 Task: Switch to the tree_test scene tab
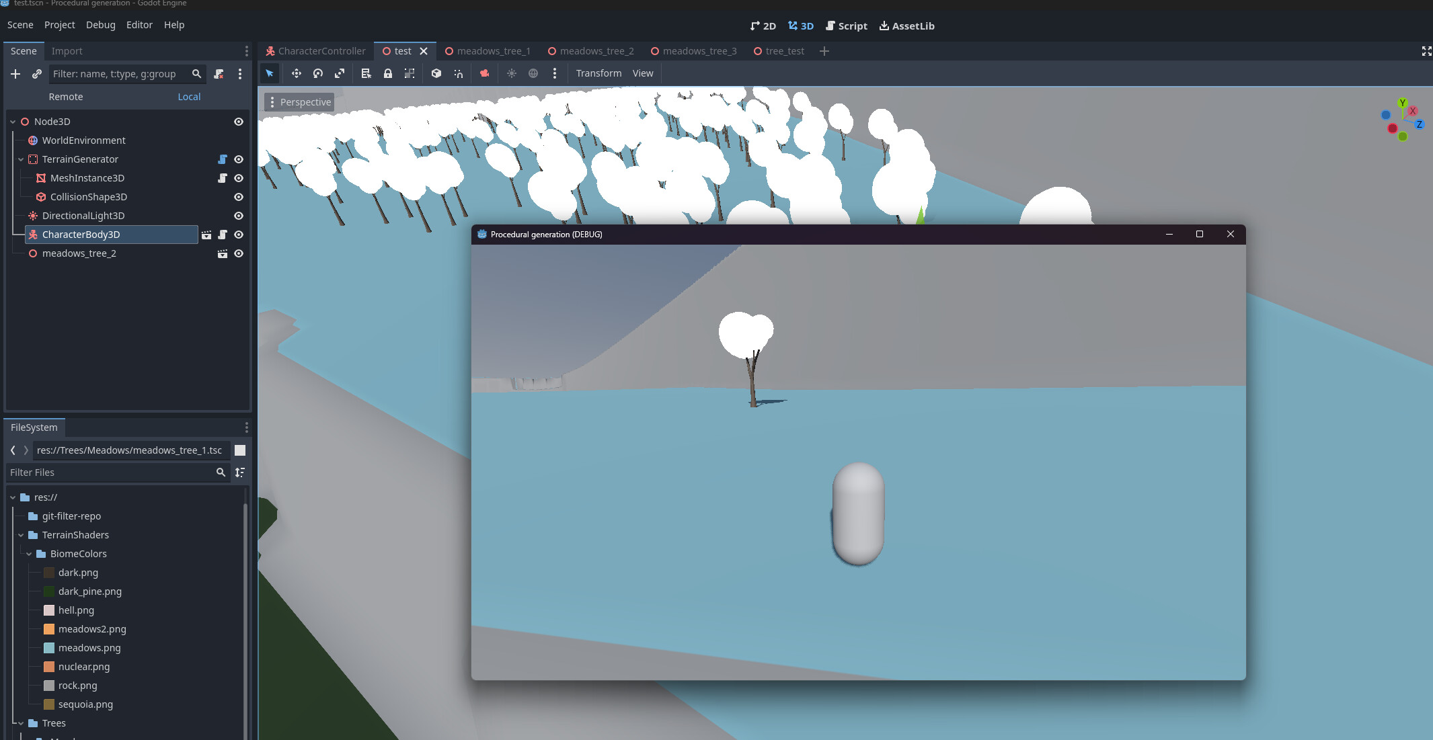[785, 50]
